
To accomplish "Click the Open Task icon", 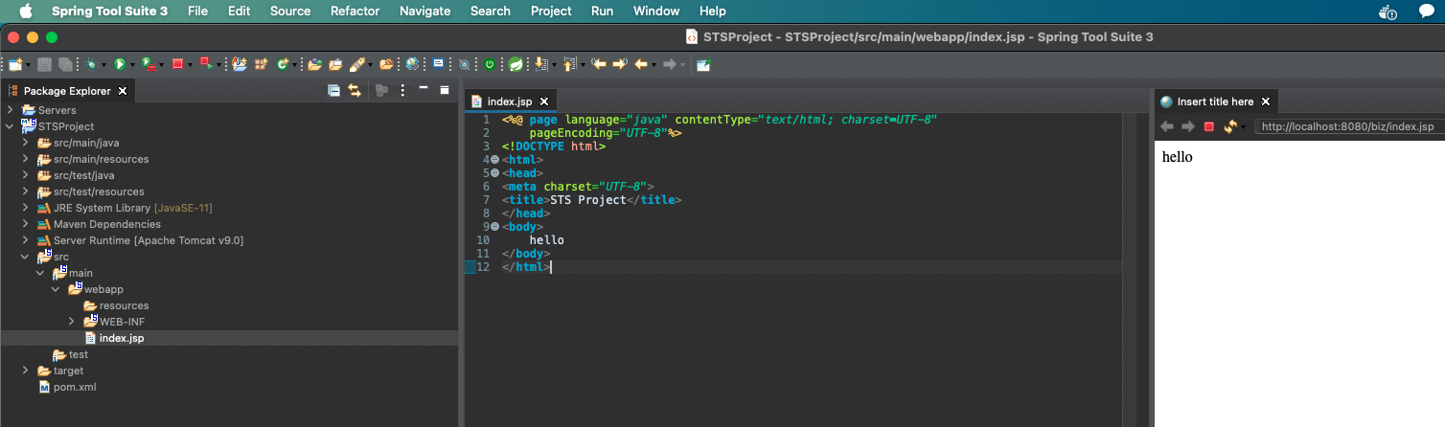I will coord(335,64).
